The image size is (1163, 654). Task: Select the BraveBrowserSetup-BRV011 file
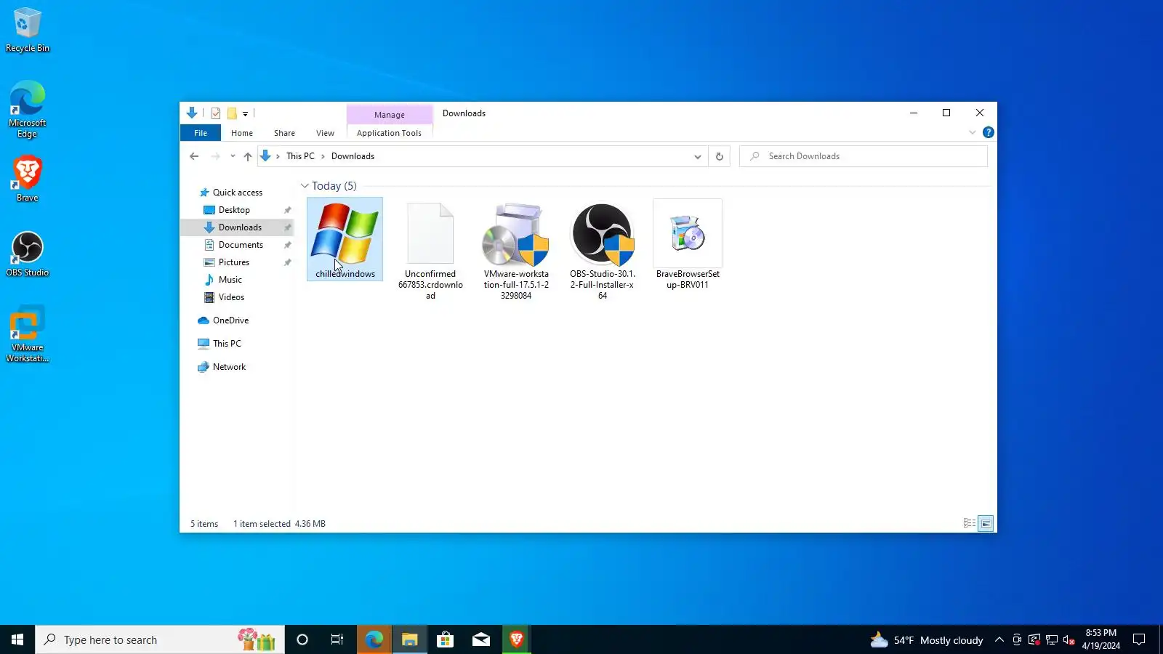click(688, 245)
